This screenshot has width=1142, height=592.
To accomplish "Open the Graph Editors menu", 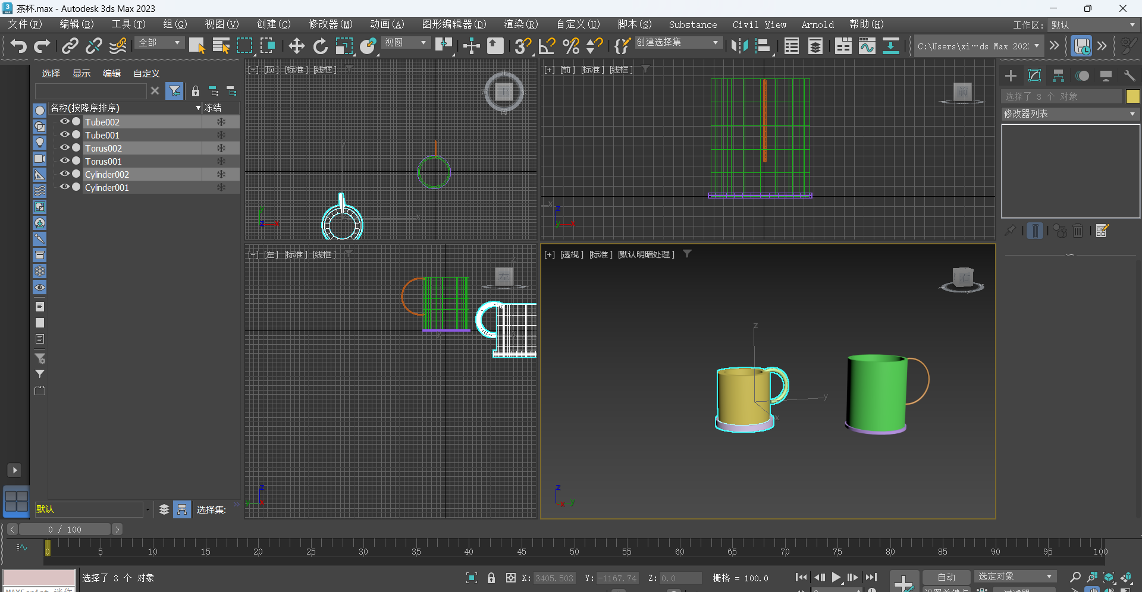I will click(454, 24).
